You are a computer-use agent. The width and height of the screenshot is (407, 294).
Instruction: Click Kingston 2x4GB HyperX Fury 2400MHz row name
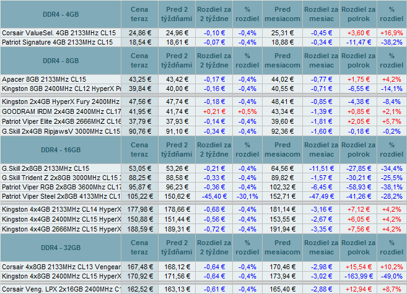click(x=61, y=102)
